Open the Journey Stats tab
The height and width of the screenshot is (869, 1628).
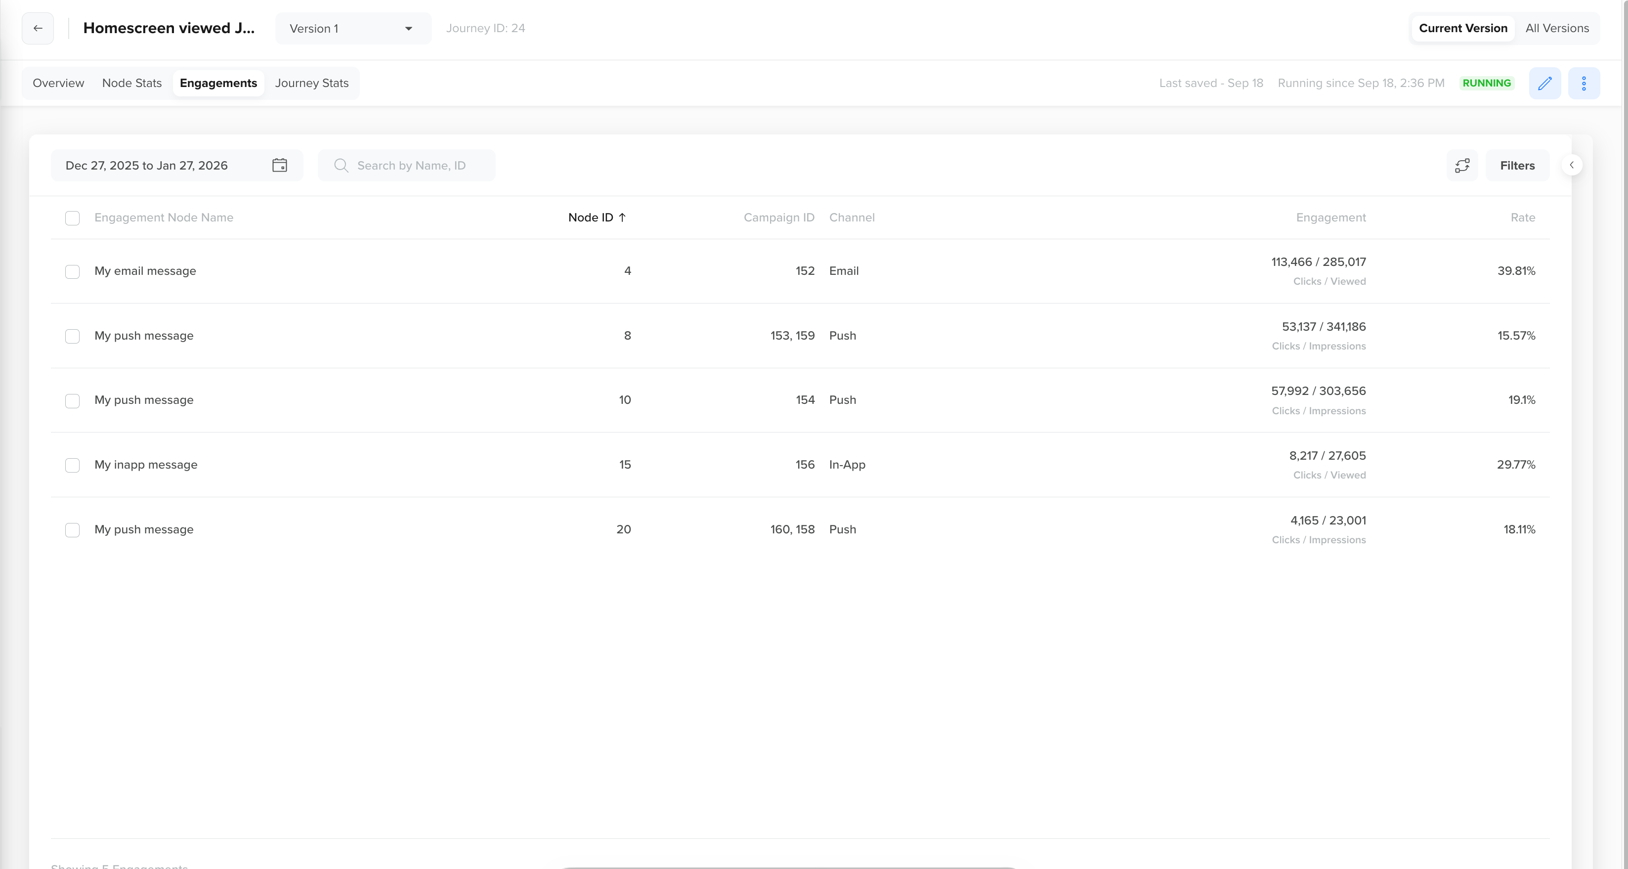coord(311,84)
